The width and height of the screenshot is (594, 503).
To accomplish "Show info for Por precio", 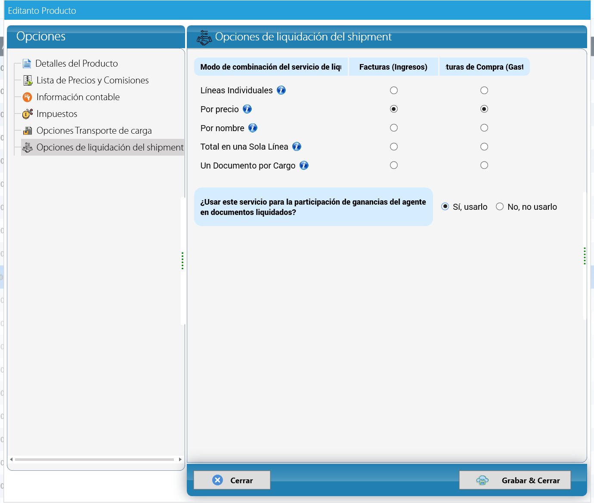I will 247,109.
